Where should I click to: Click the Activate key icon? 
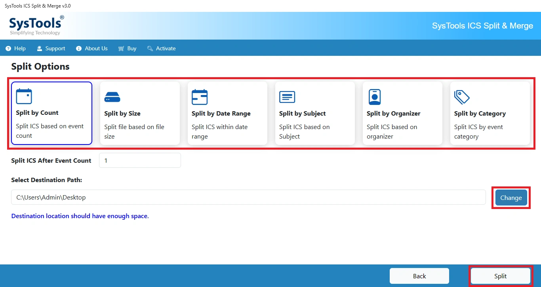tap(150, 49)
